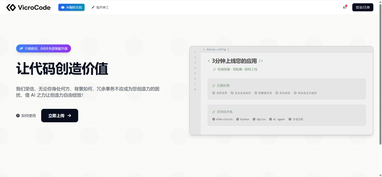The image size is (382, 177).
Task: Click the AI Agent label
Action: coord(279,119)
